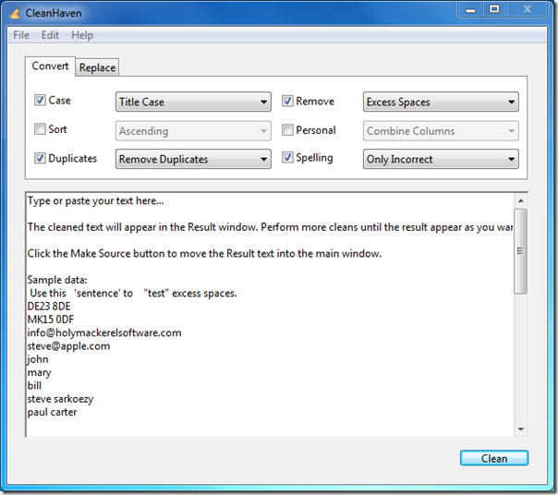Enable the Sort checkbox
This screenshot has width=558, height=495.
(40, 129)
